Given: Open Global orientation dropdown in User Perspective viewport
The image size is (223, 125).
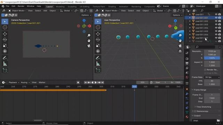Looking at the screenshot, I should pyautogui.click(x=160, y=11).
